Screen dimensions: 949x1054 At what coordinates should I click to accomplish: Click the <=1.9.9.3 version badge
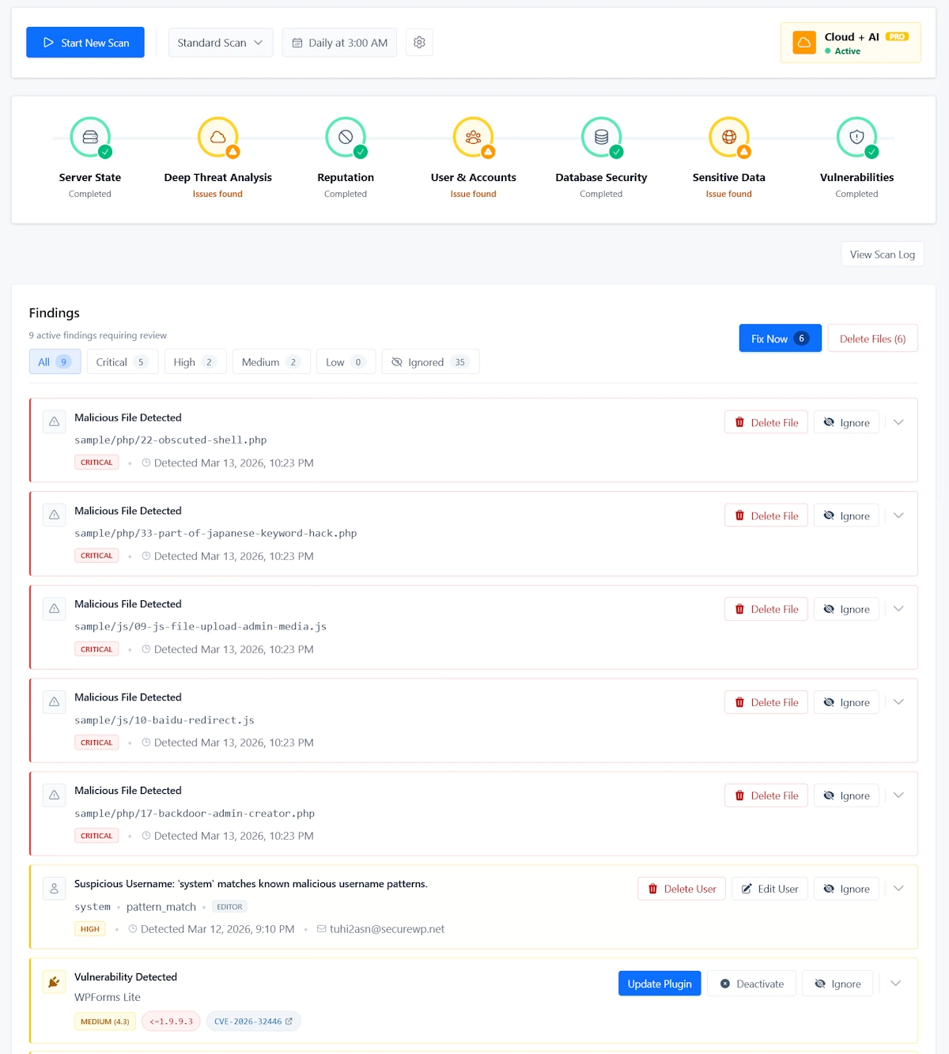point(171,1022)
